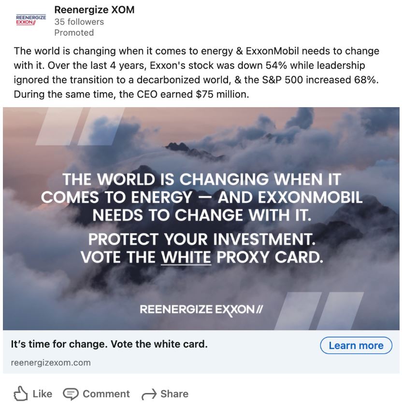402x406 pixels.
Task: Visit the reenergizexom.com link
Action: 51,363
